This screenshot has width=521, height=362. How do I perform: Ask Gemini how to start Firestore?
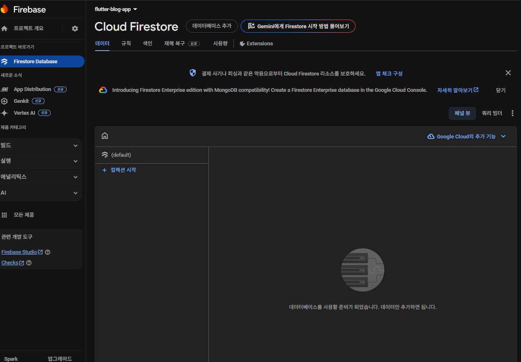click(298, 26)
